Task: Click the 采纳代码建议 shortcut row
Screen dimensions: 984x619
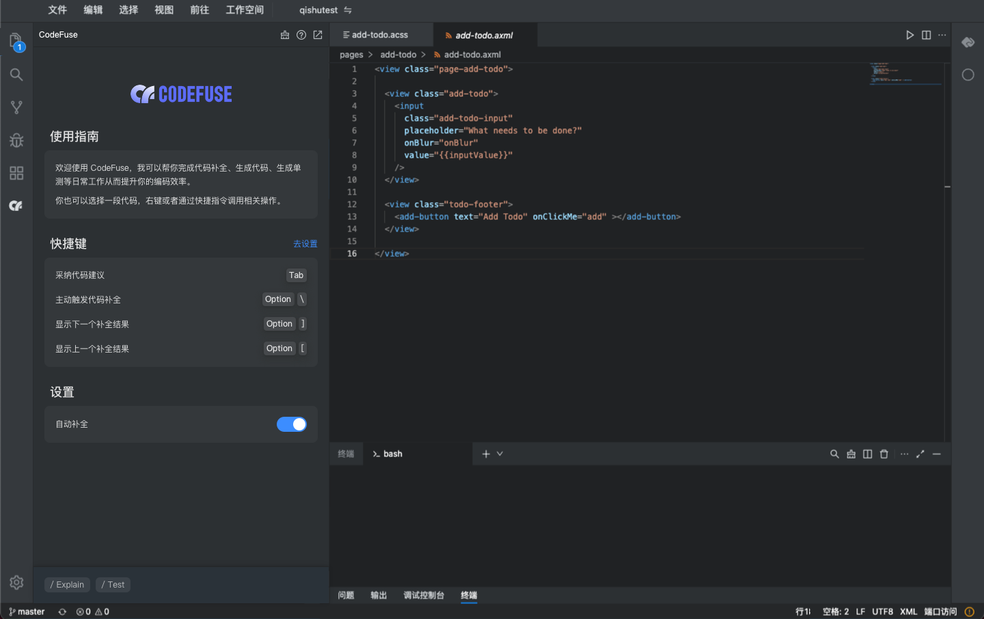Action: point(181,275)
